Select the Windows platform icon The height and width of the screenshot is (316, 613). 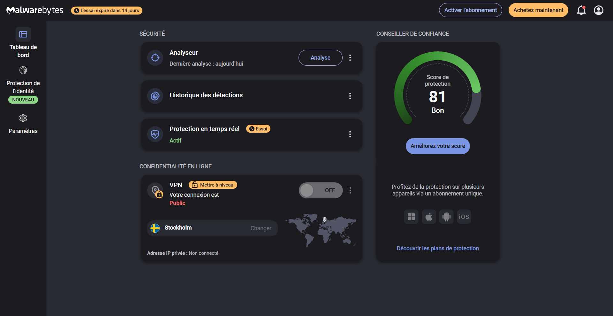(411, 217)
